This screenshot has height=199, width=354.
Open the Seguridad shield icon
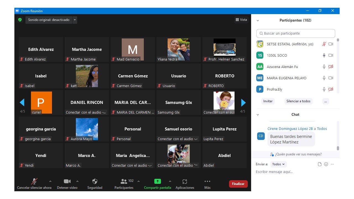(95, 182)
